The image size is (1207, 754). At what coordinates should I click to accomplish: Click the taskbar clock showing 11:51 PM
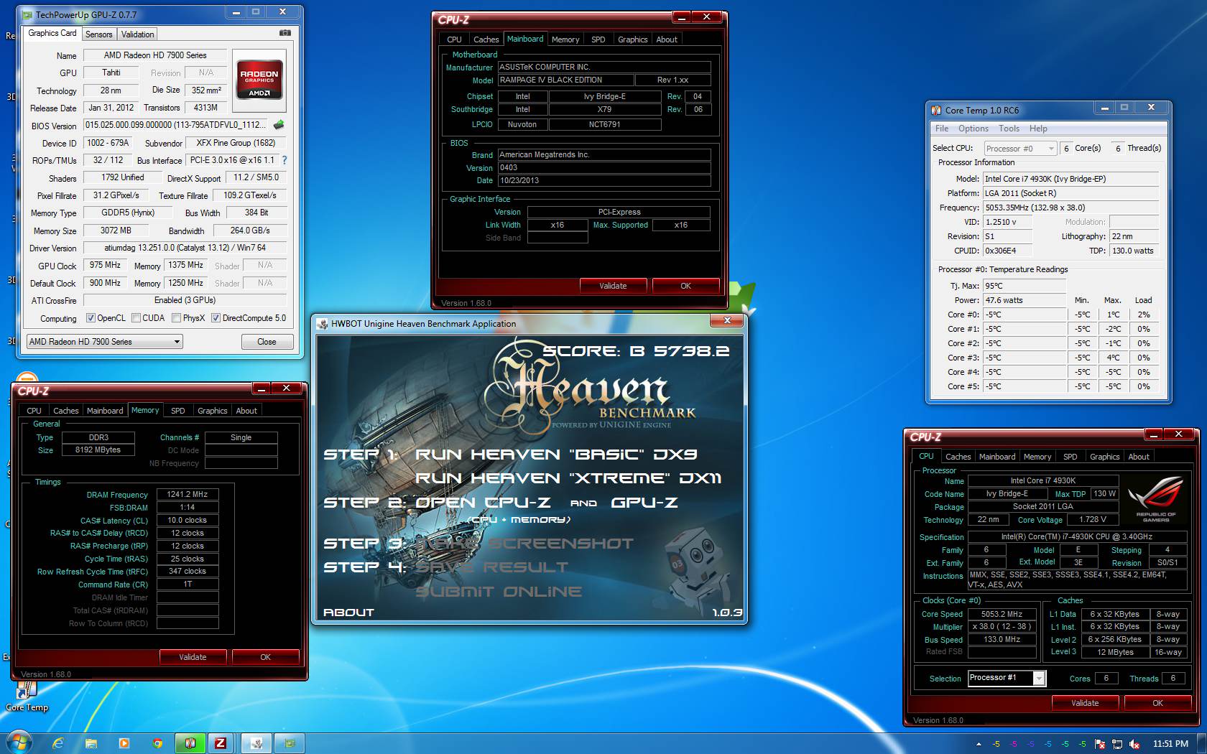coord(1170,744)
